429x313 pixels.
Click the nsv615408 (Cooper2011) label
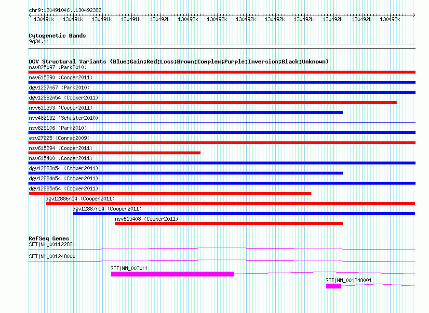147,219
